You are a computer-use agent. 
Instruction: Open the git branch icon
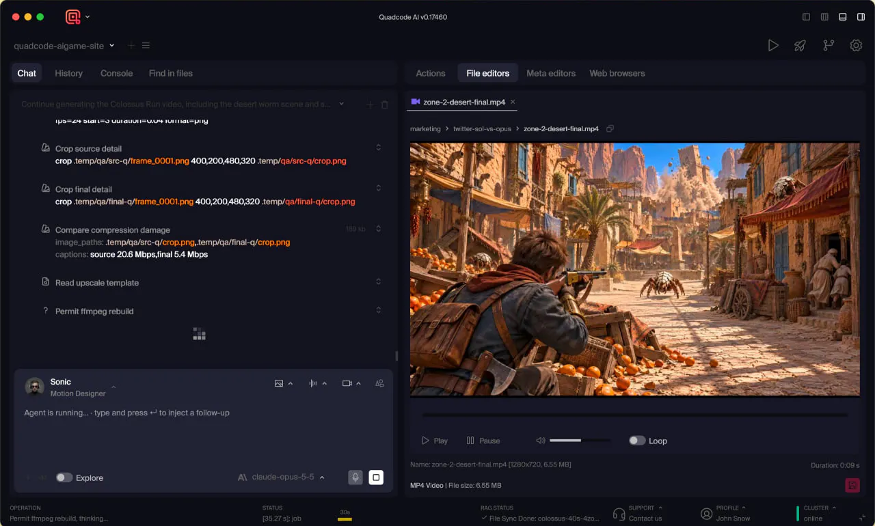click(829, 46)
